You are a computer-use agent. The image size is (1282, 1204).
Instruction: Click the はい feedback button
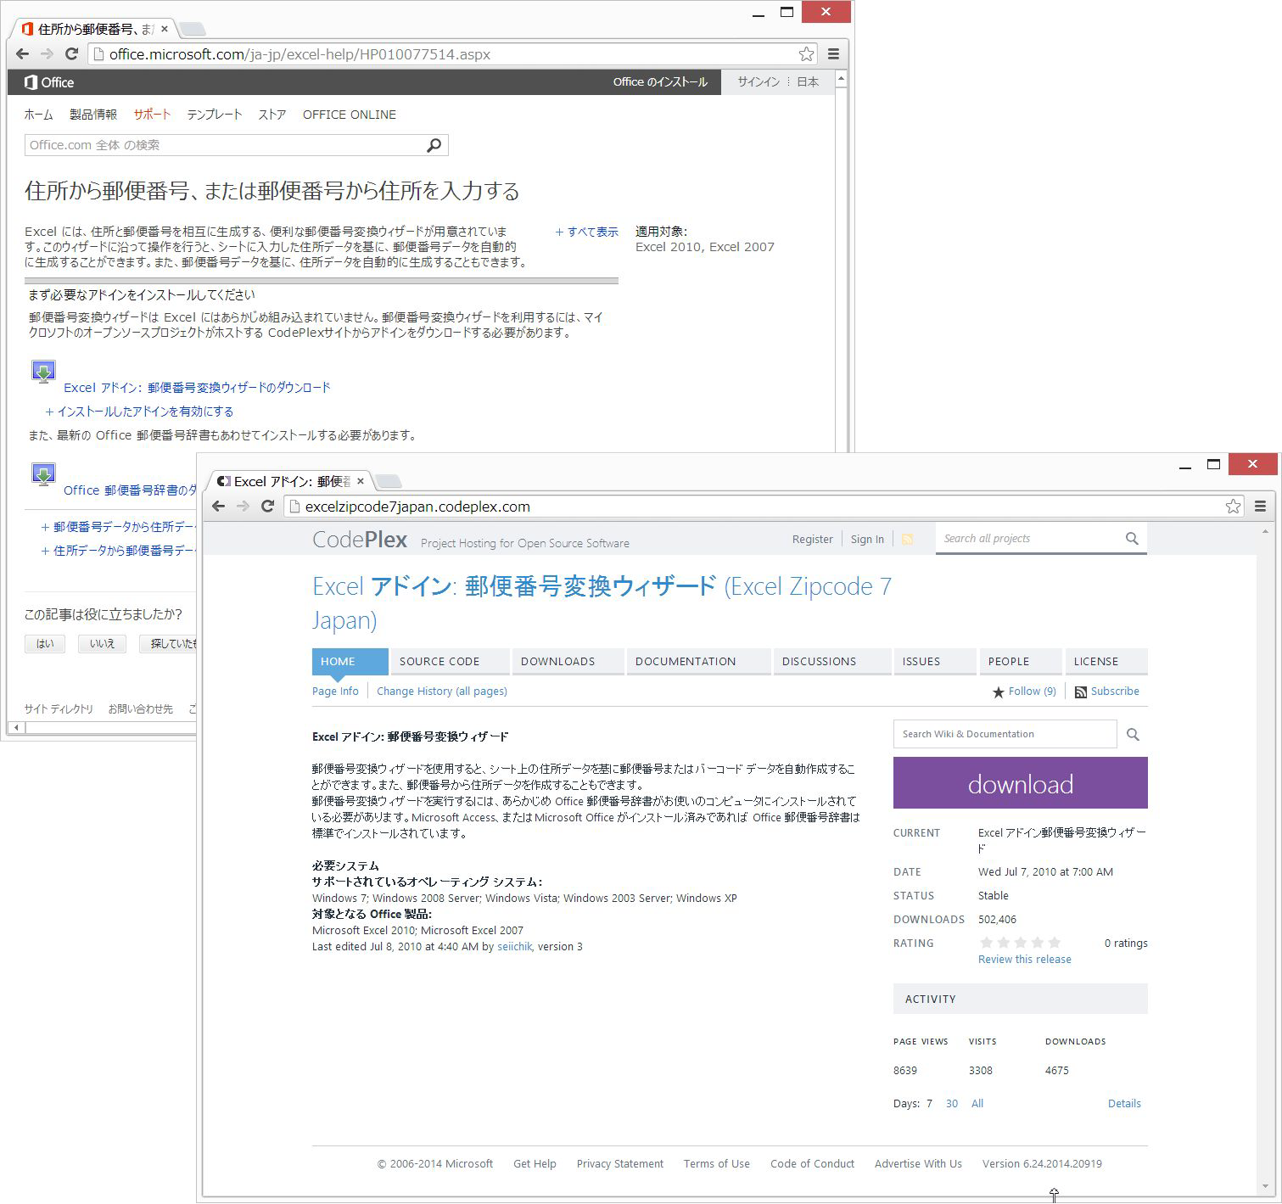point(45,644)
